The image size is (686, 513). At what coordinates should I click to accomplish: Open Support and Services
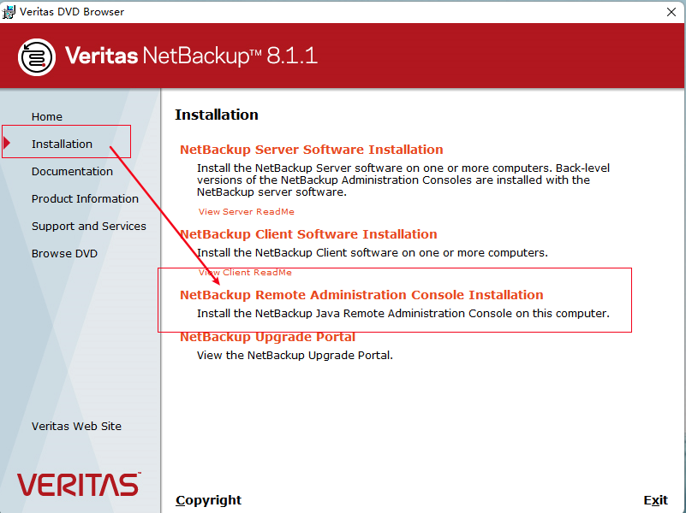(x=89, y=227)
